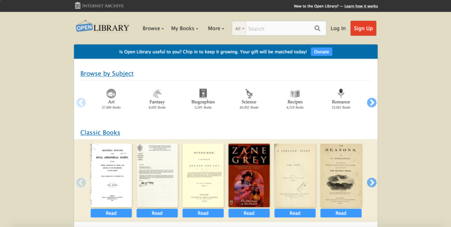Click the 45,002 Books count text
Viewport: 451px width, 227px height.
[249, 107]
